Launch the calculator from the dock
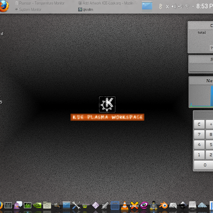 [x=115, y=206]
